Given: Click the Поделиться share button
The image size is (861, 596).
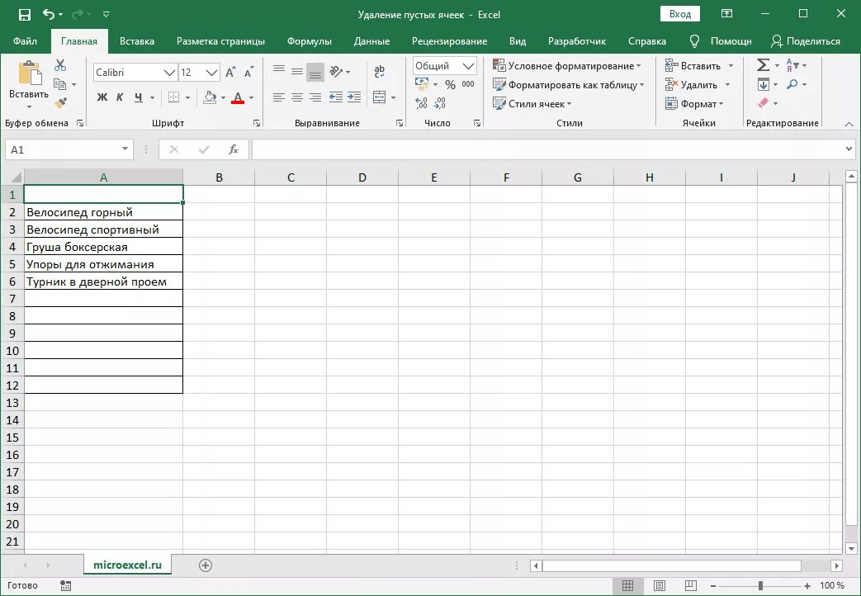Looking at the screenshot, I should pyautogui.click(x=806, y=41).
